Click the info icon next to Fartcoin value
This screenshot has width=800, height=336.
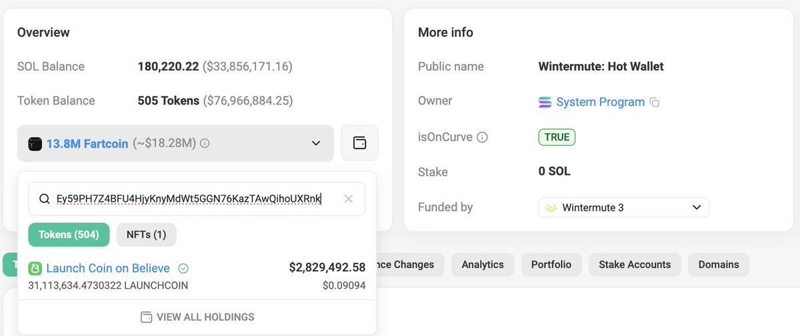(205, 143)
